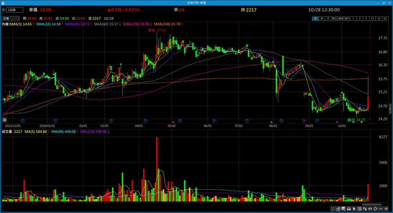Zoom in chart with the plus icon
This screenshot has height=213, width=393.
pyautogui.click(x=386, y=209)
